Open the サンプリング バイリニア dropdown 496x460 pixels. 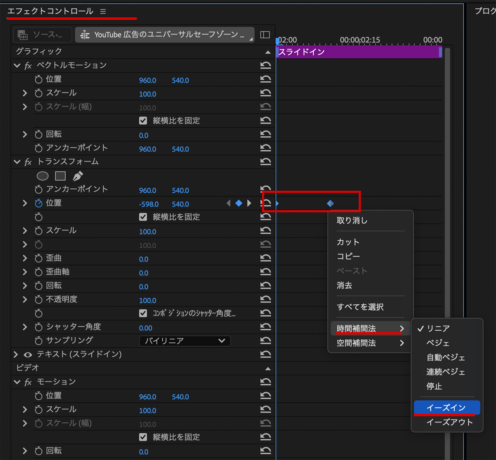[x=184, y=341]
